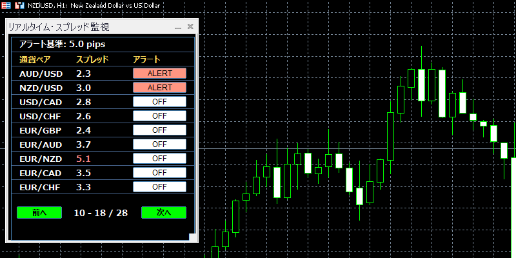Select the EUR/GBP pair label
Image resolution: width=516 pixels, height=258 pixels.
(x=41, y=130)
